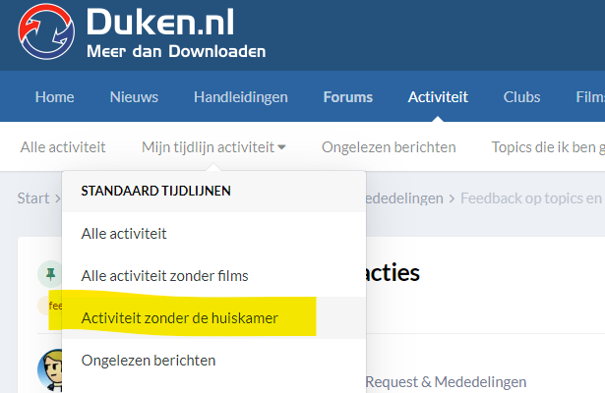Click the Start breadcrumb link
The image size is (605, 393).
pos(33,198)
